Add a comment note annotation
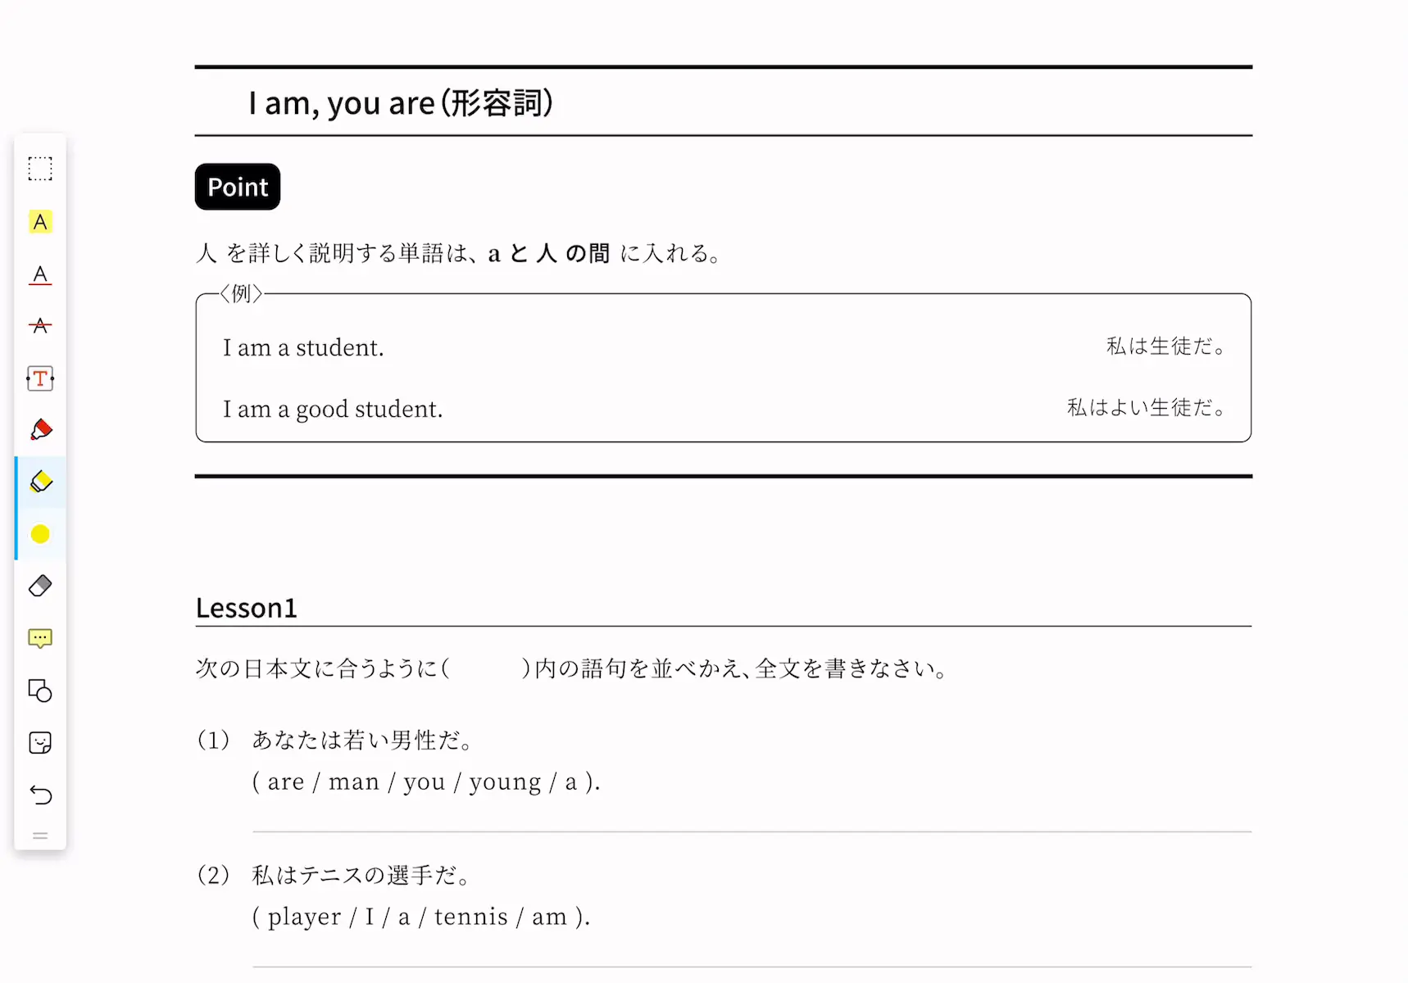Image resolution: width=1408 pixels, height=983 pixels. coord(40,638)
